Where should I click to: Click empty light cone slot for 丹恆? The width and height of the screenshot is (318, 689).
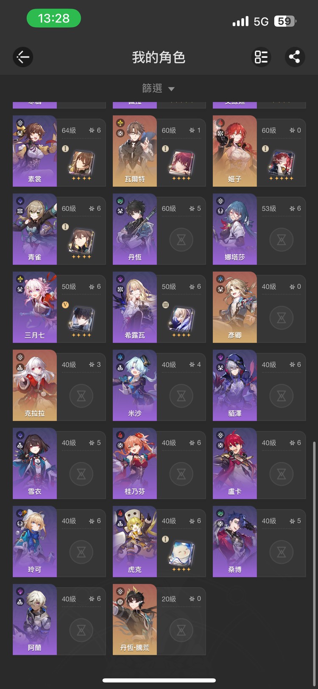pyautogui.click(x=181, y=240)
